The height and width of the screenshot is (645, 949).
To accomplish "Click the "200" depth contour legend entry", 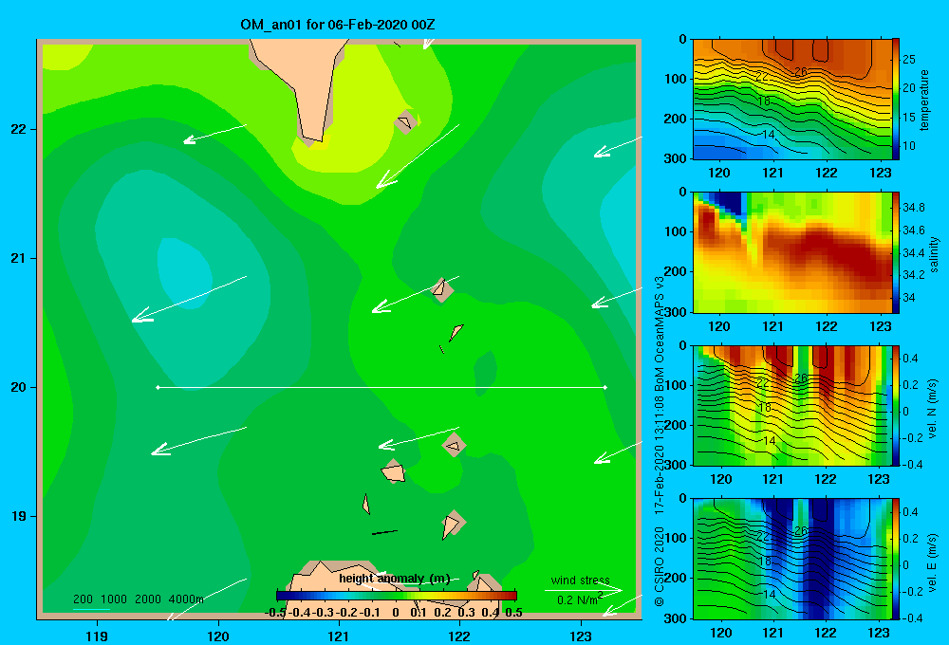I will pos(83,599).
